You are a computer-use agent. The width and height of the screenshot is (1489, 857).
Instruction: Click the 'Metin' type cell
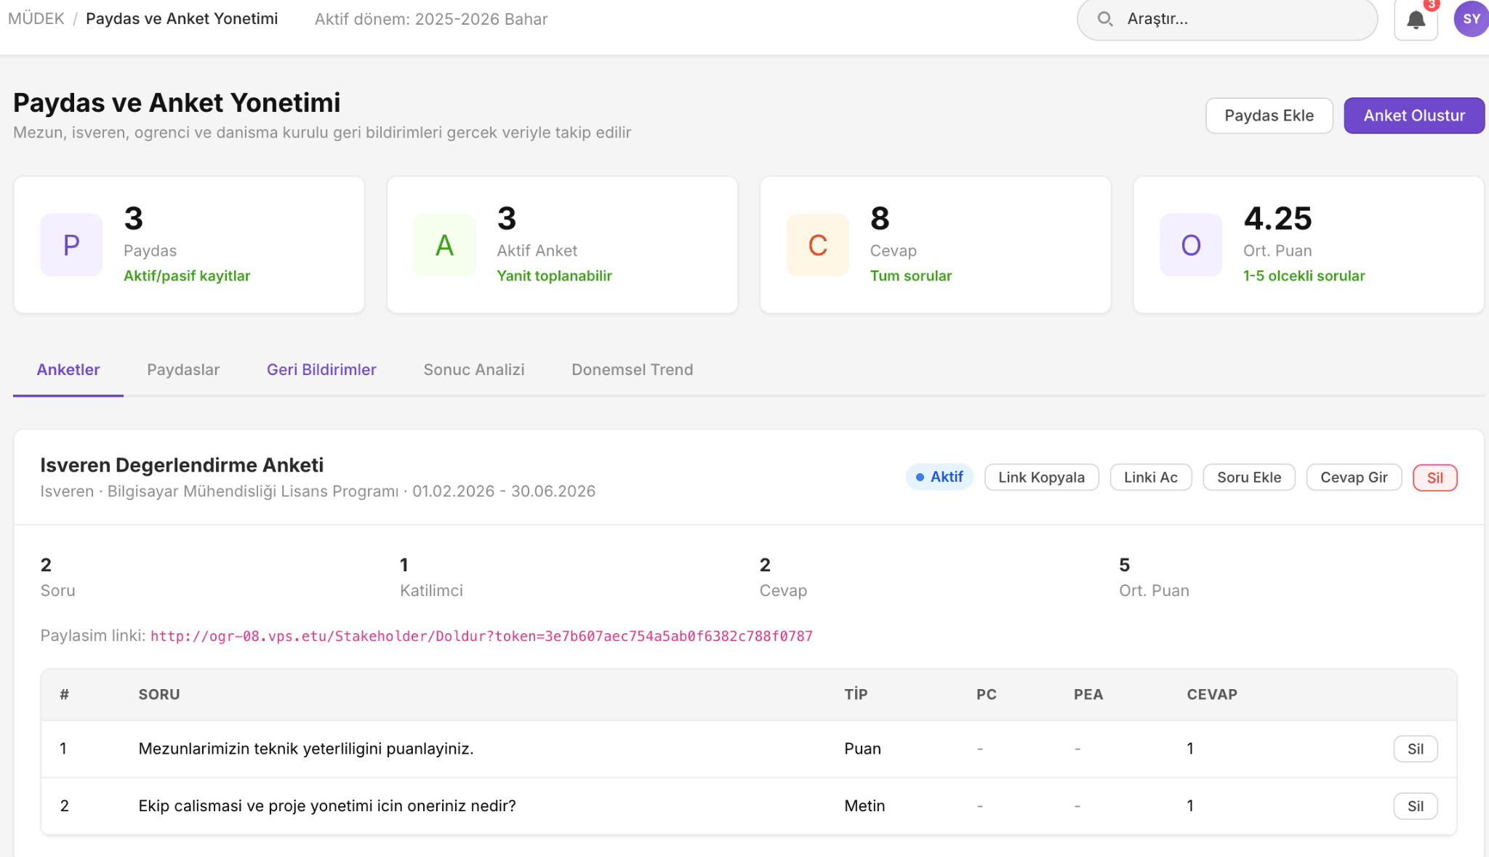tap(864, 806)
